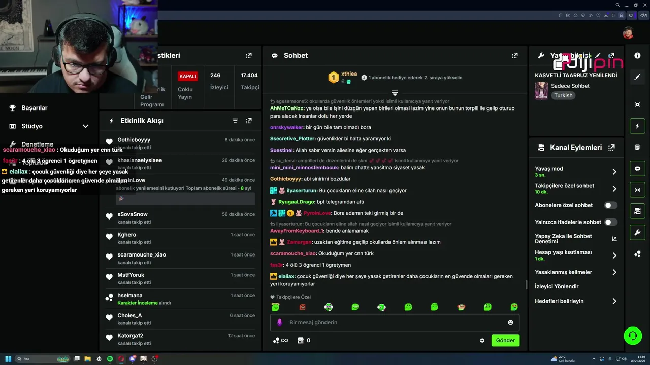Select the angel halo green emote
Screen dimensions: 650x365
pyautogui.click(x=275, y=307)
